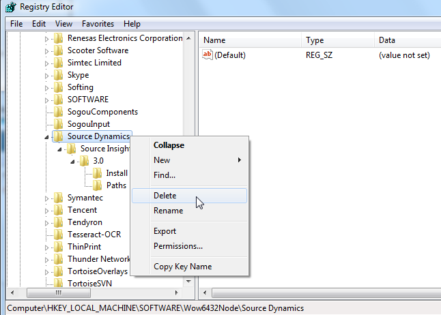Choose Delete in the context menu
This screenshot has height=315, width=441.
point(189,196)
